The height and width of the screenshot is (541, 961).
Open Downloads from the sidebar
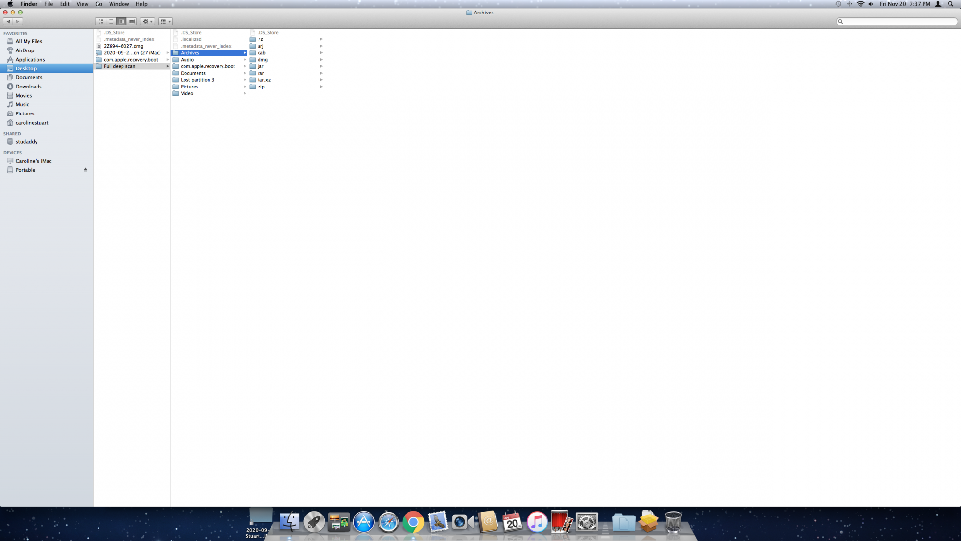[28, 87]
